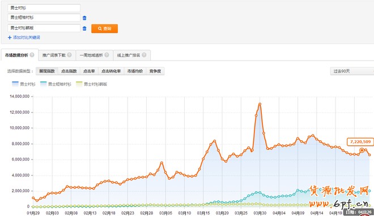Toggle the teal 男士短袖衬衫 legend series
Screen dimensions: 374x216
(x=56, y=84)
